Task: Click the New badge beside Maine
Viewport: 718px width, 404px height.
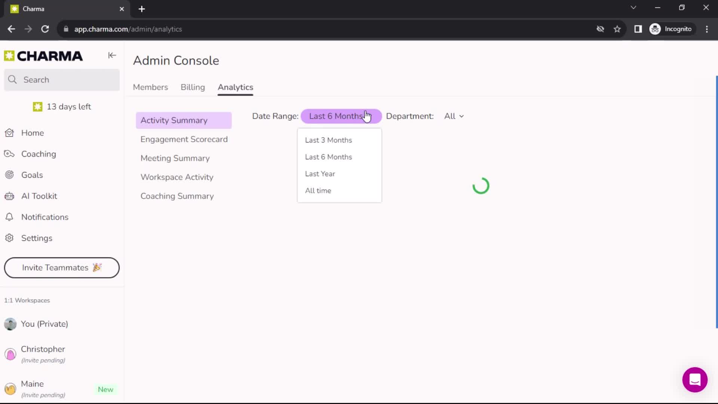Action: tap(105, 389)
